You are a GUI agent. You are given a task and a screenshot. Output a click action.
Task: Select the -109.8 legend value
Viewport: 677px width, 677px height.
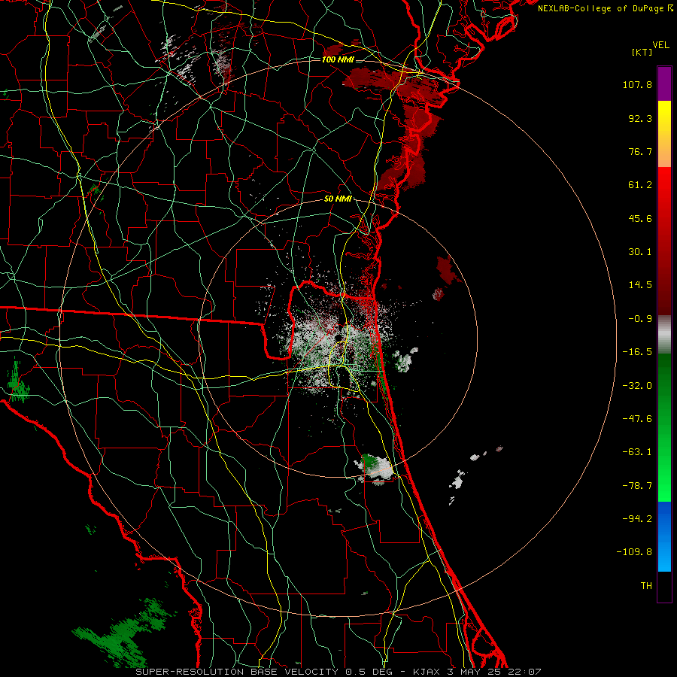point(634,552)
